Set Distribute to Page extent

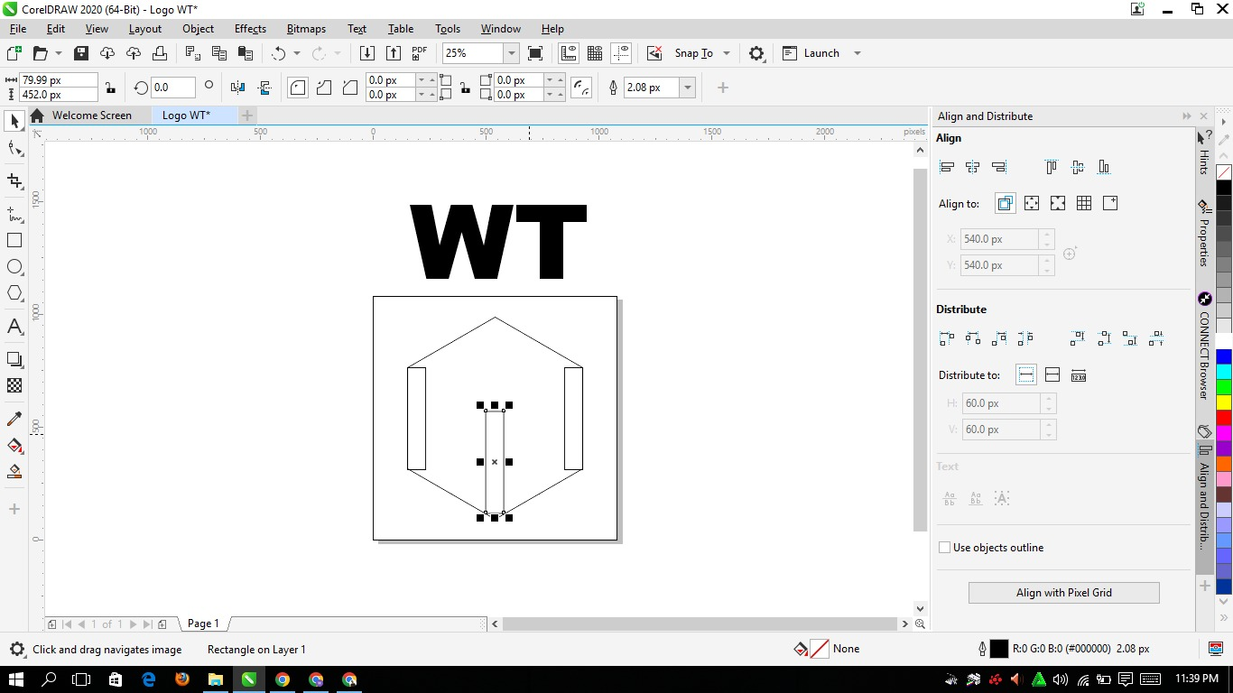[x=1052, y=375]
